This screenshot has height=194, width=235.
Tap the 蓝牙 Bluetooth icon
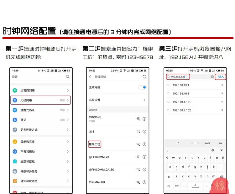point(15,120)
